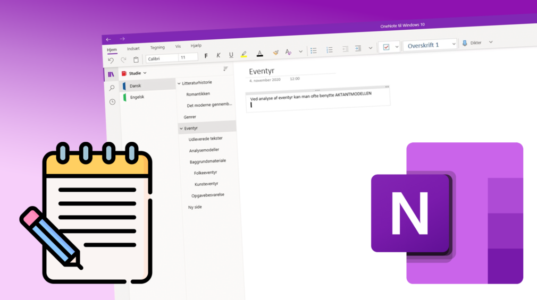Open the Hjem tab
The height and width of the screenshot is (300, 537).
[112, 50]
